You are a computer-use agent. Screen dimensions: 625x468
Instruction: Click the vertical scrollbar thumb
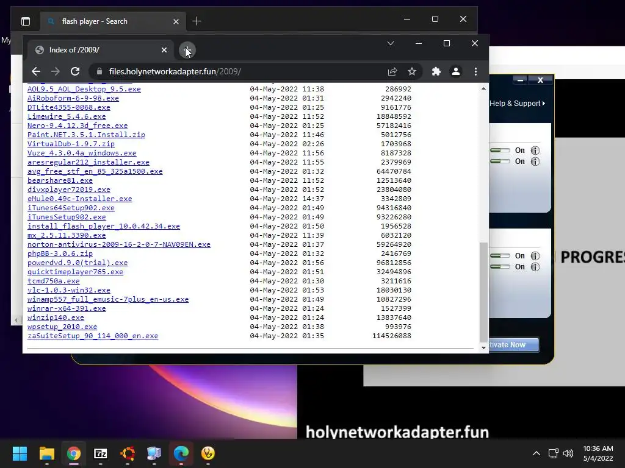pyautogui.click(x=483, y=292)
